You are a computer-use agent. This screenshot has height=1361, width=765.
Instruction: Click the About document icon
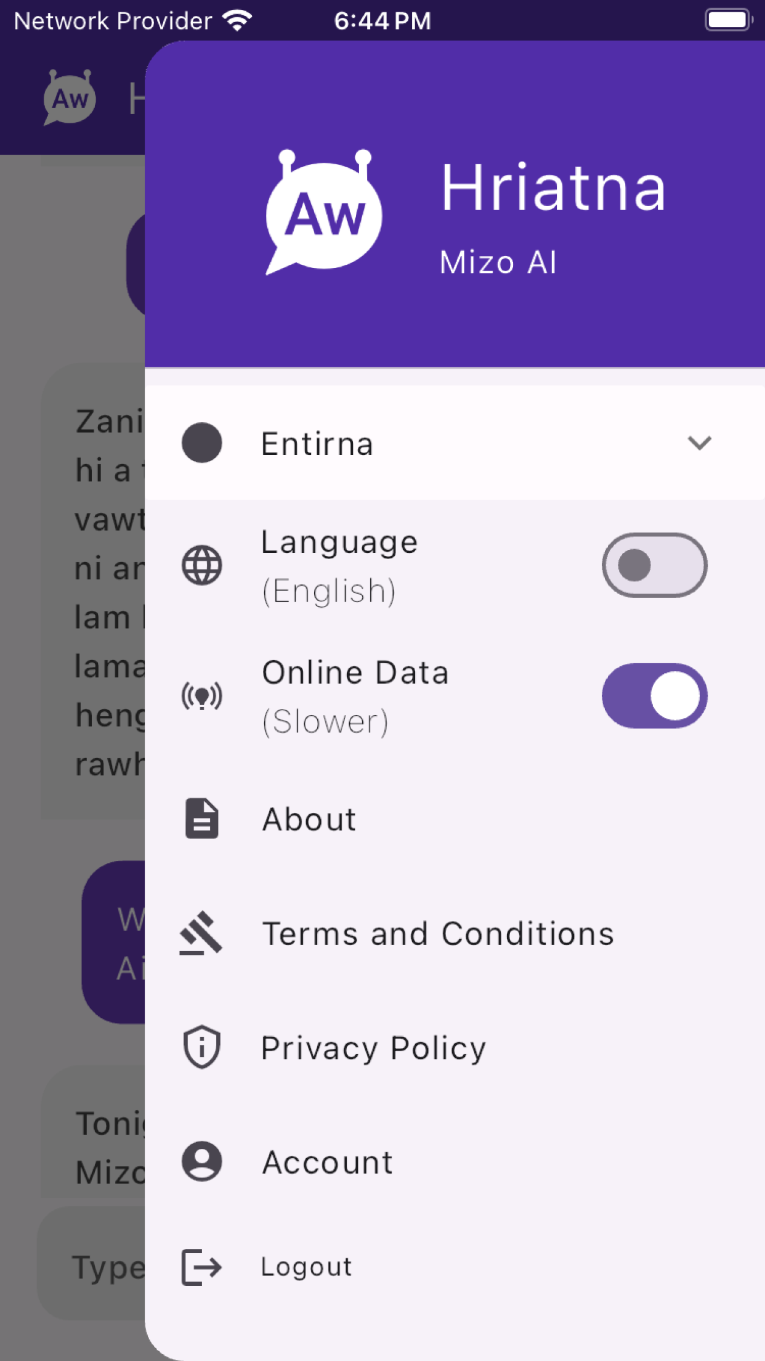coord(202,819)
